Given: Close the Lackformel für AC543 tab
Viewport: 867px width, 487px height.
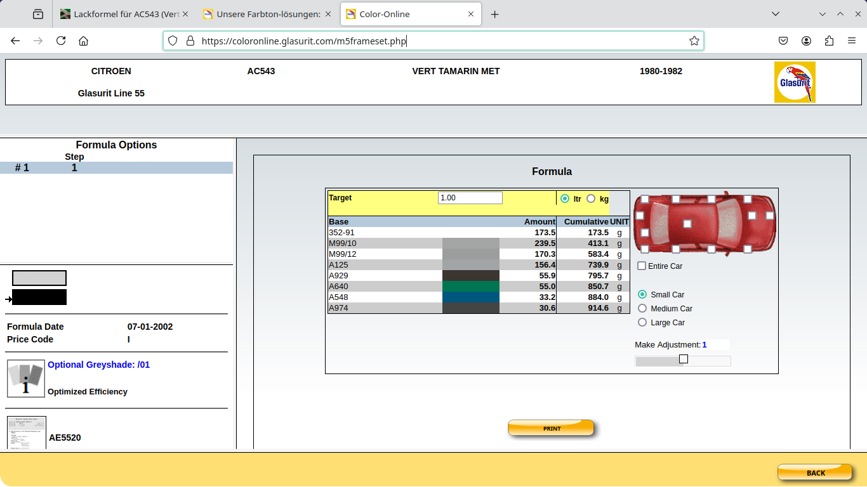Looking at the screenshot, I should (185, 14).
